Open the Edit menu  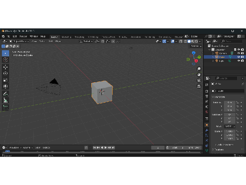point(15,36)
